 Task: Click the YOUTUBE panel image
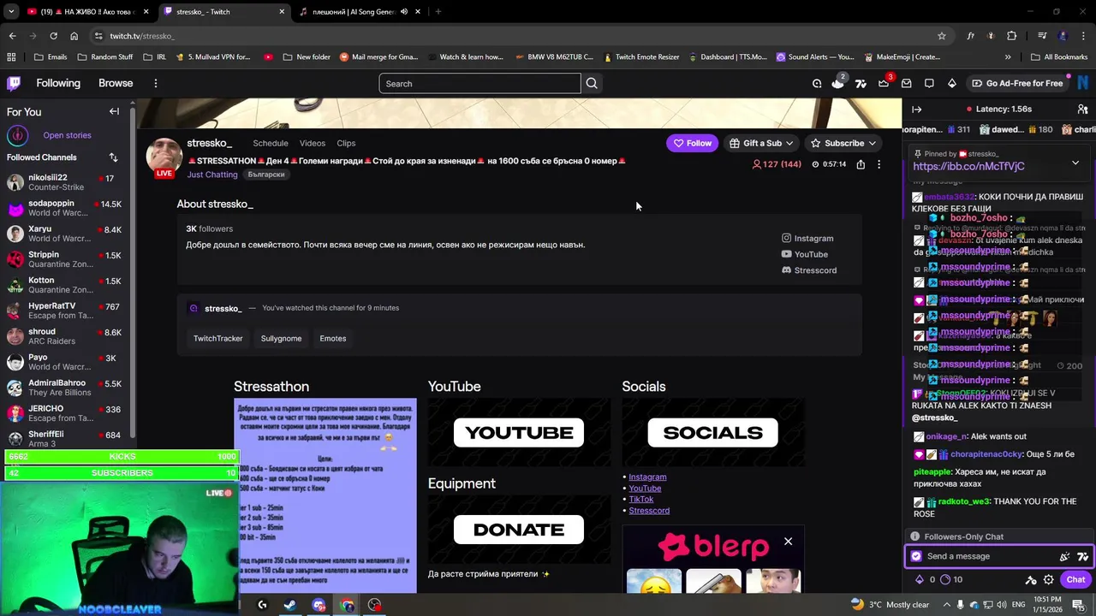[519, 433]
